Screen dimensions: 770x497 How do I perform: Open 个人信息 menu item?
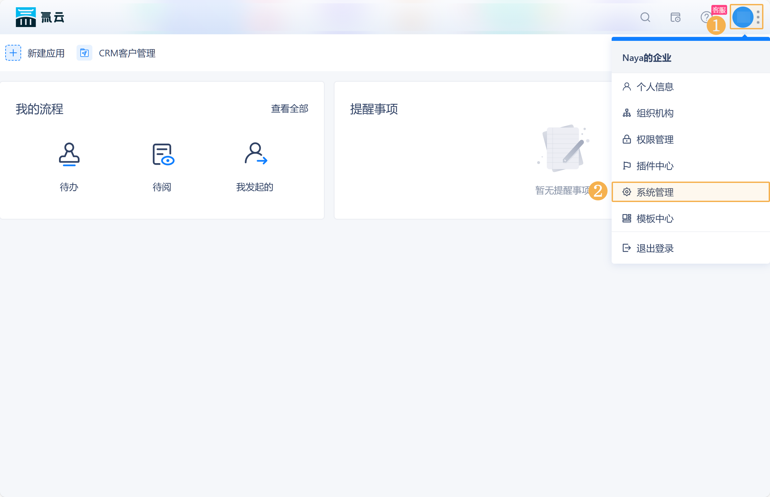tap(655, 87)
